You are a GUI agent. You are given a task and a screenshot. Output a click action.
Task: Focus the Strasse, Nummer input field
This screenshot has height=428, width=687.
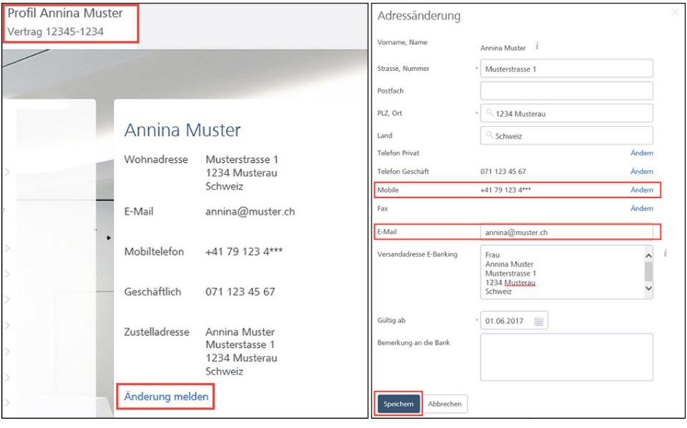(x=566, y=69)
